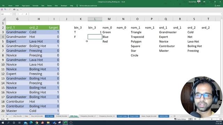223x125 pixels.
Task: Click the Select All corner triangle
Action: 4,19
